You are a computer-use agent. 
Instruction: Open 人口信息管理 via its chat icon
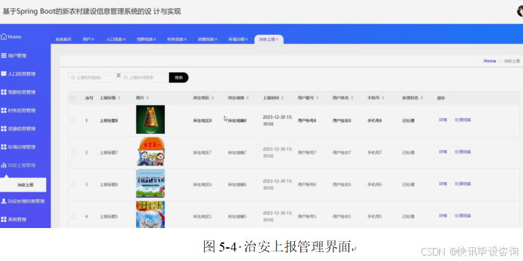3,73
